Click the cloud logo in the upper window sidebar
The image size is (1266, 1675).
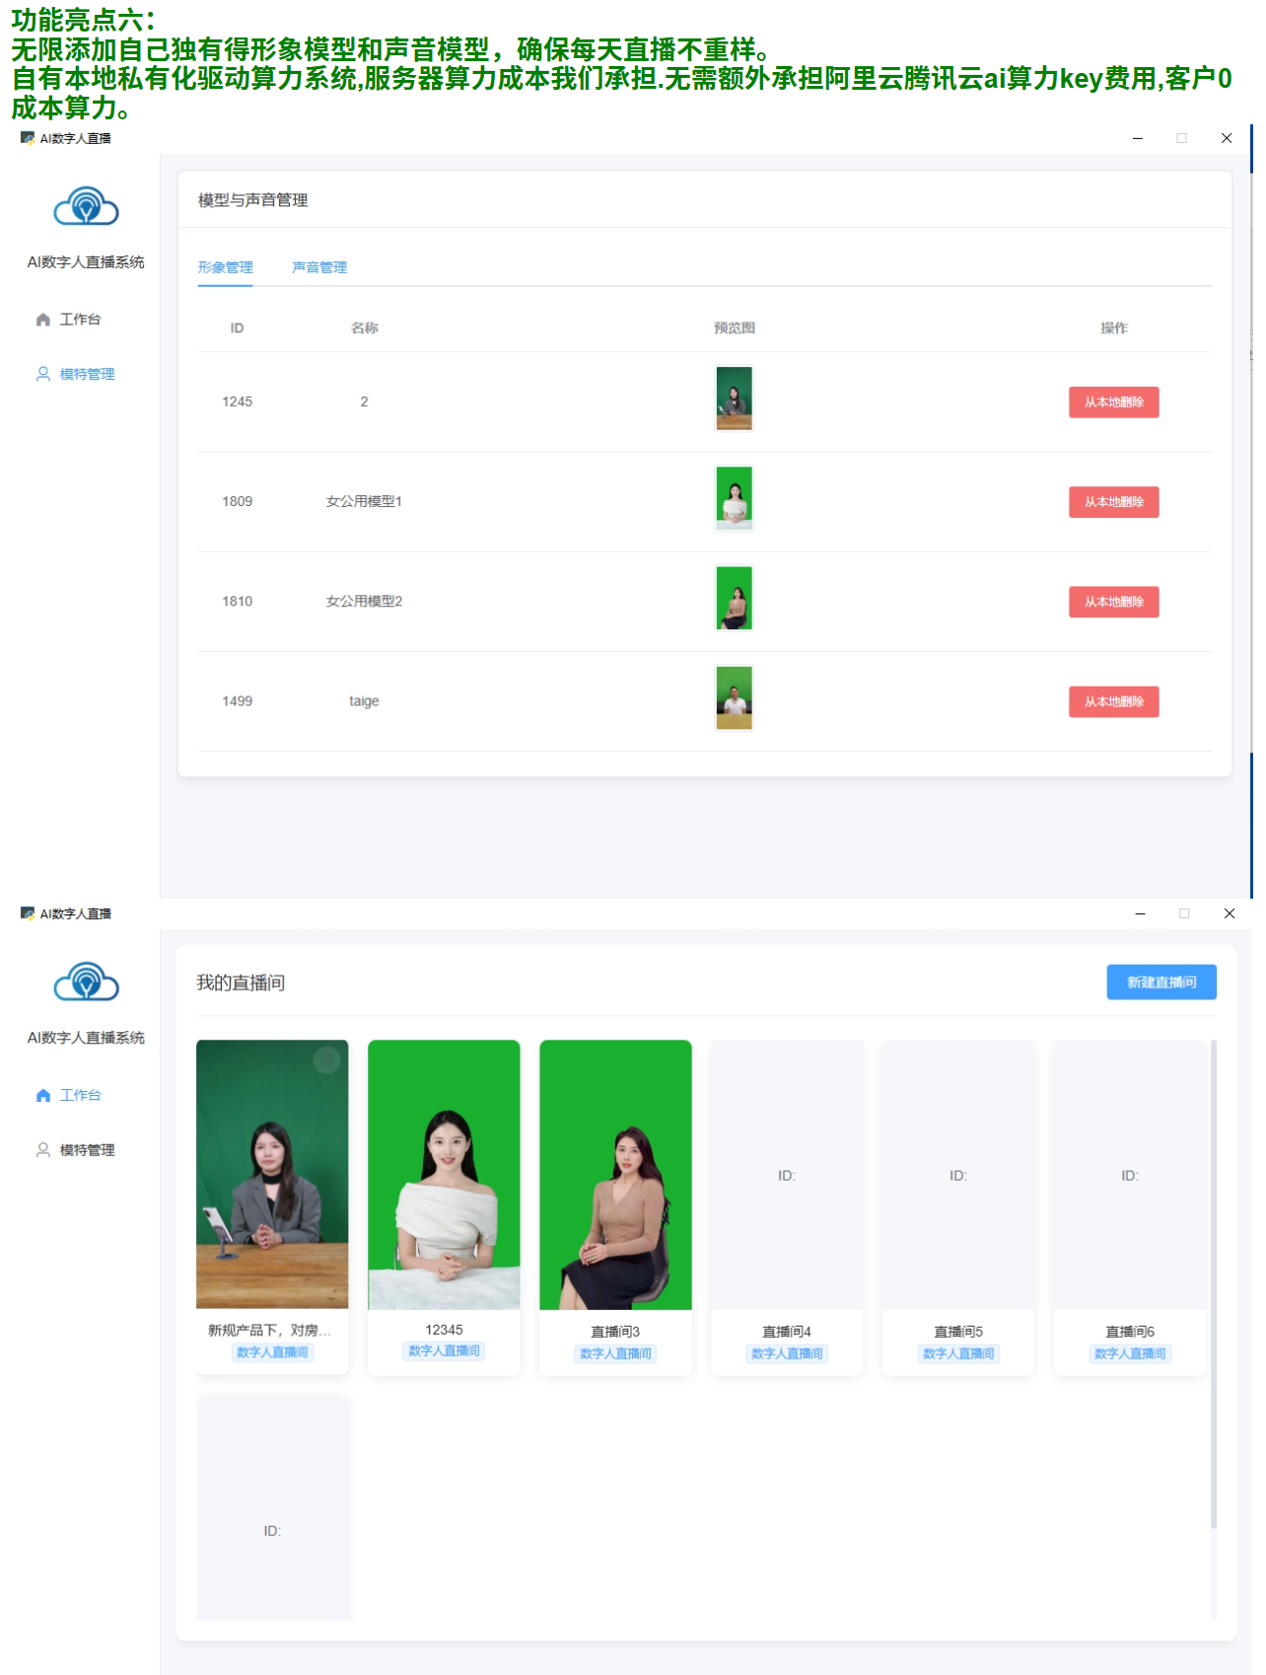[x=86, y=207]
